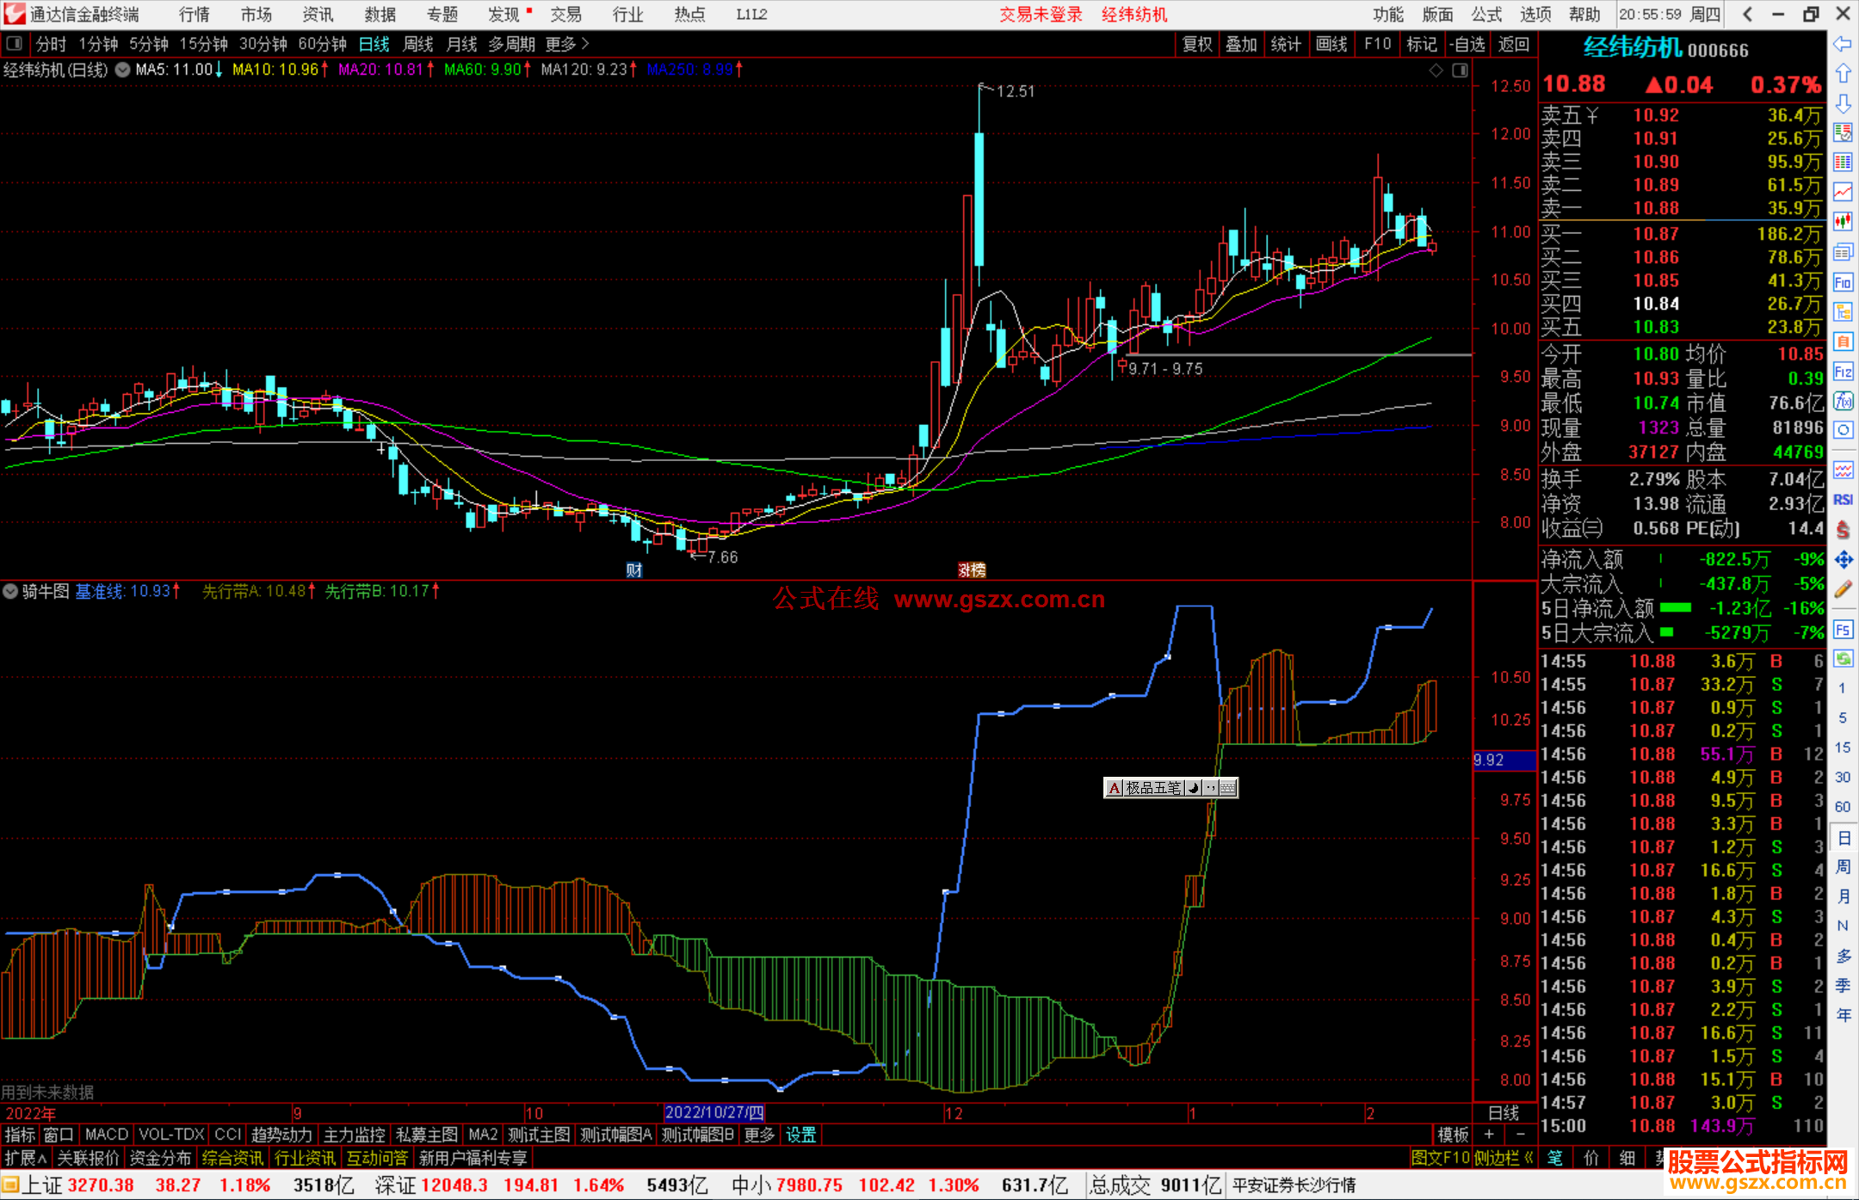Toggle the 骑牛图 indicator circle button

pos(10,591)
